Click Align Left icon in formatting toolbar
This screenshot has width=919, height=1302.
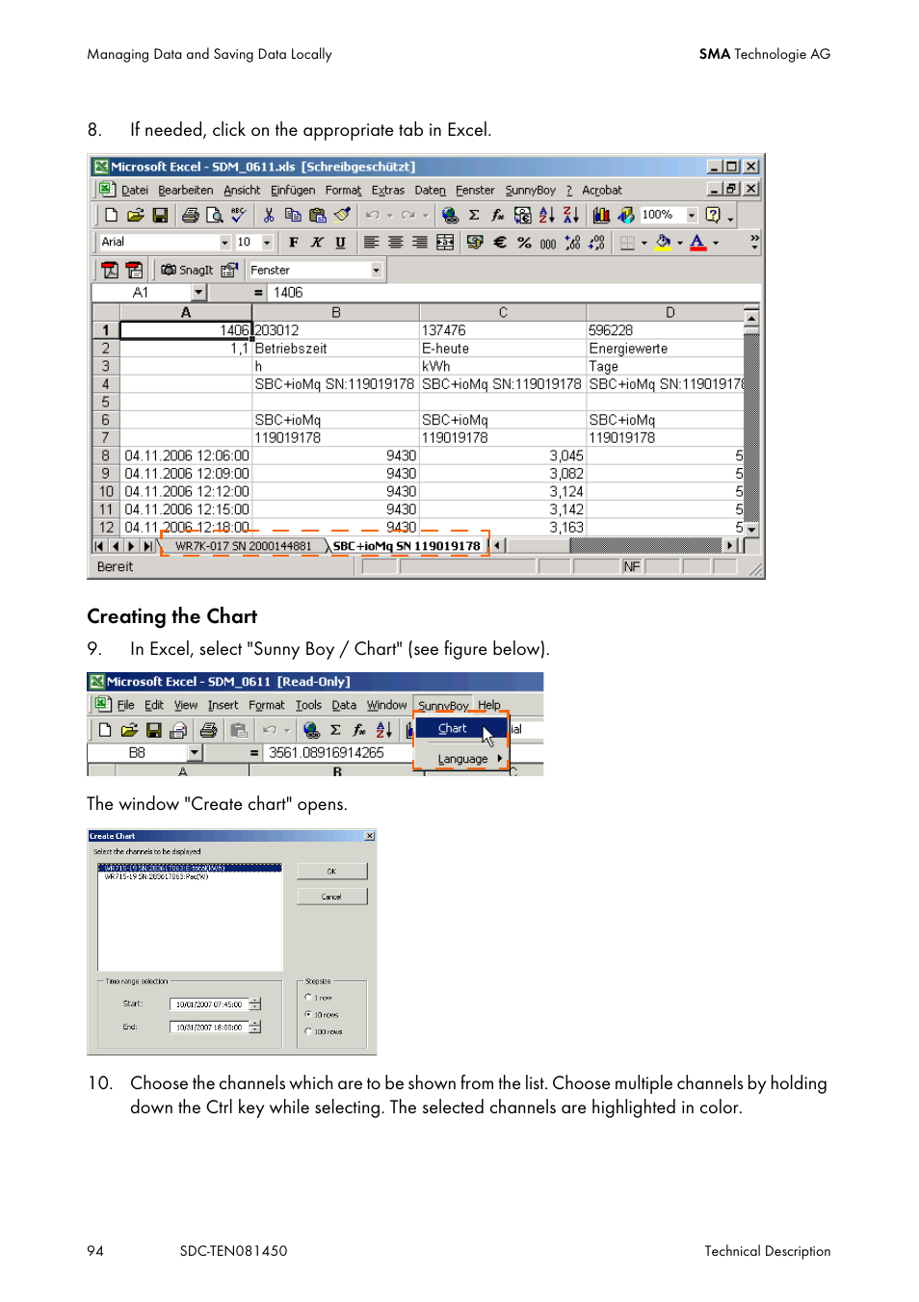[371, 243]
